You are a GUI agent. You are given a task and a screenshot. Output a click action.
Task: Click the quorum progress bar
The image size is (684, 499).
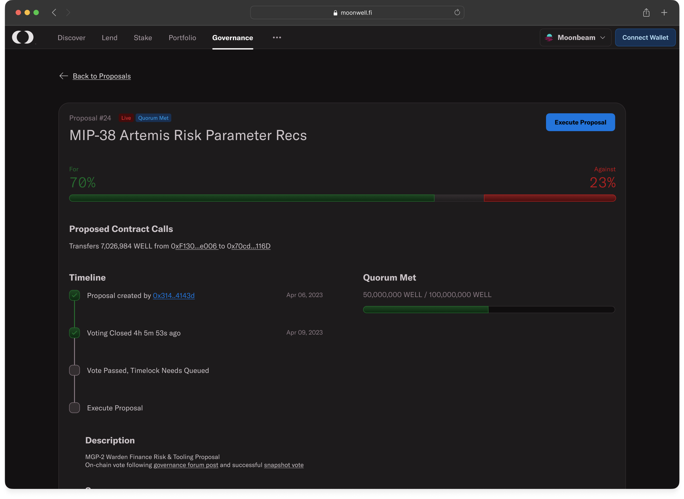coord(489,310)
